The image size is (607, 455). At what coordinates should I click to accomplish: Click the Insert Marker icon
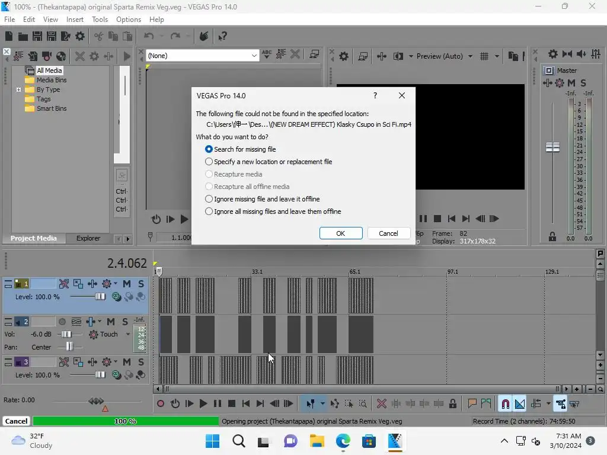[472, 404]
